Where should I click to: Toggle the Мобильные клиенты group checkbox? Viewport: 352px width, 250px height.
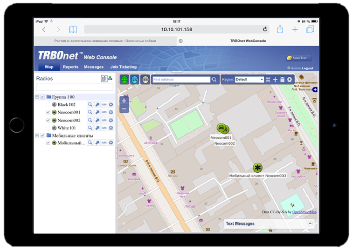pyautogui.click(x=42, y=135)
